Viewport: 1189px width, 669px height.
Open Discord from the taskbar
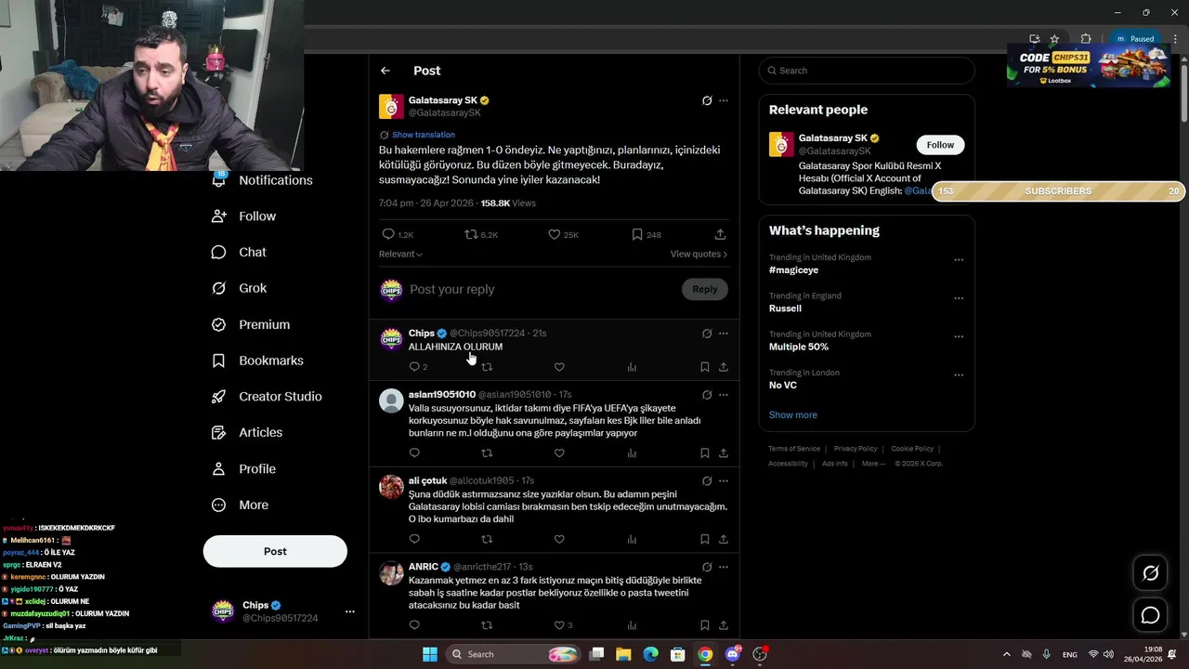pyautogui.click(x=733, y=654)
